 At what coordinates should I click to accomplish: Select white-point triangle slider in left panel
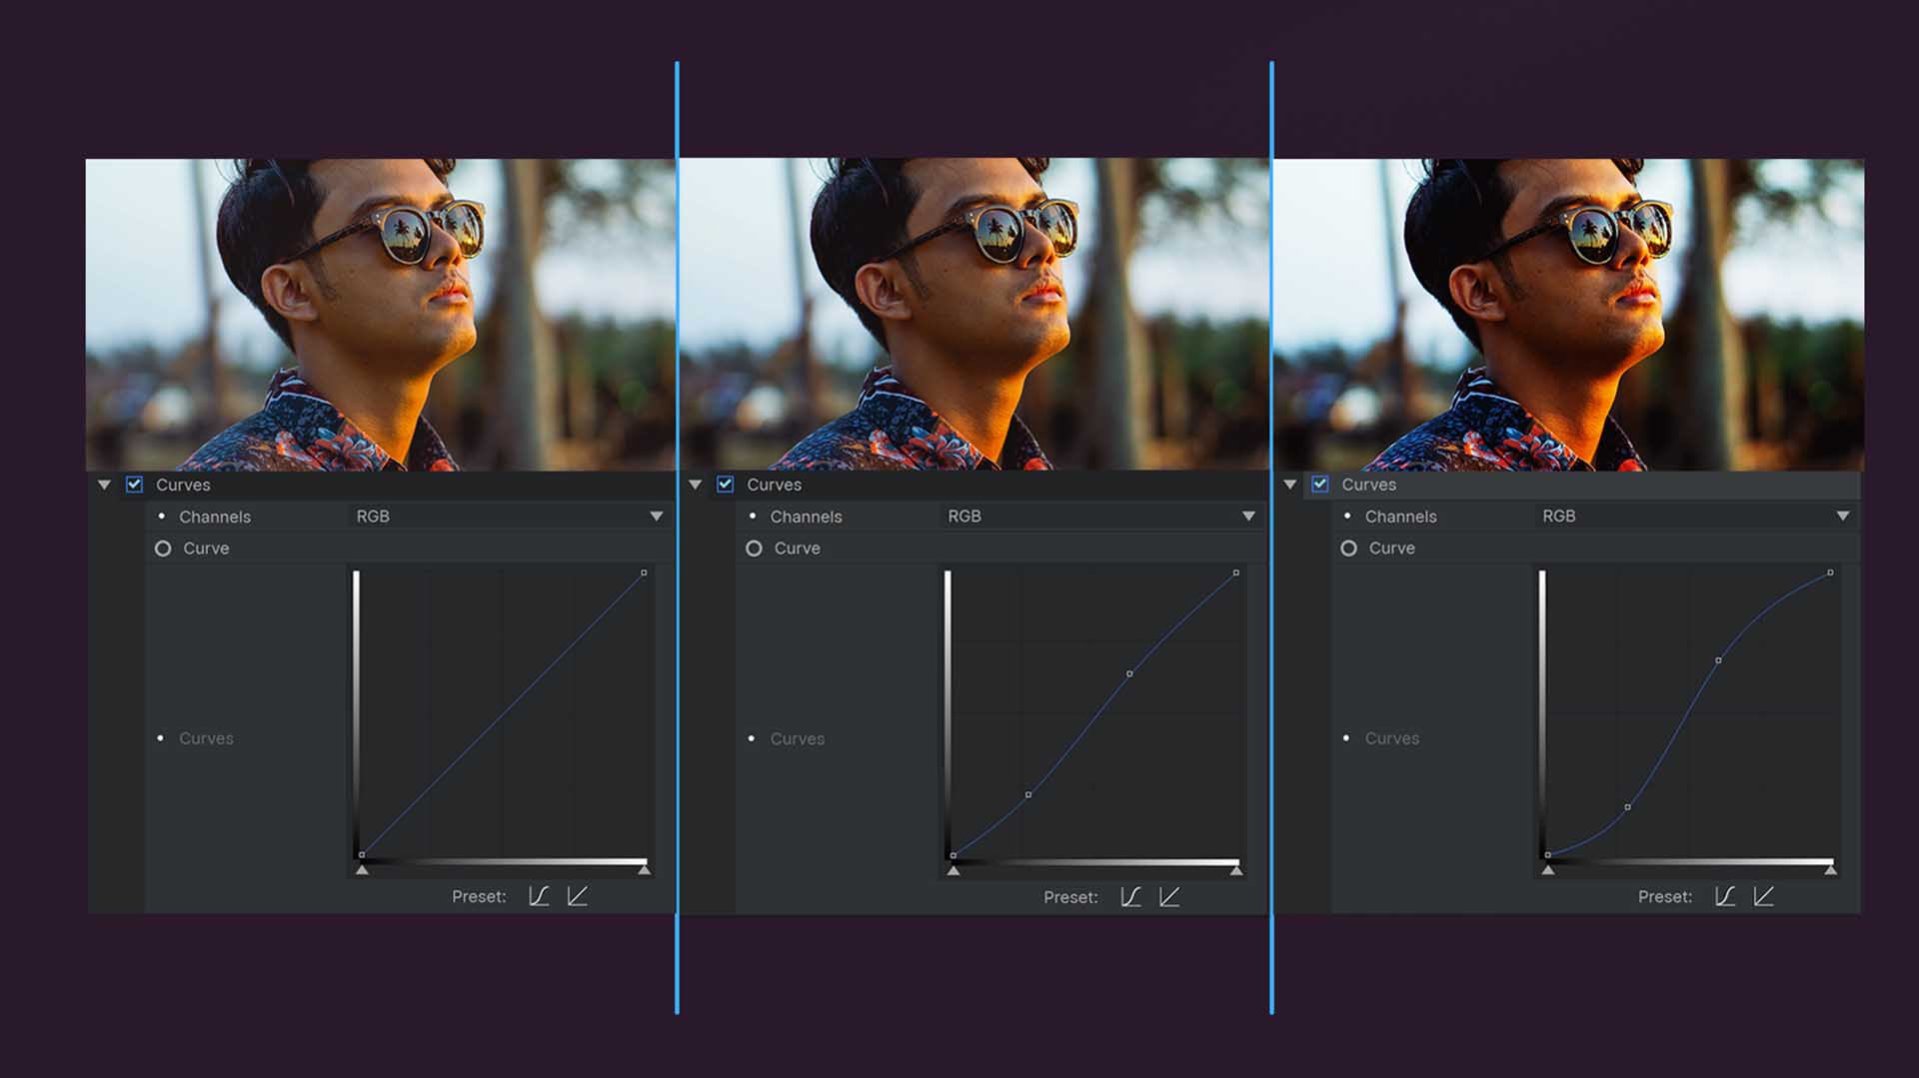[x=645, y=870]
